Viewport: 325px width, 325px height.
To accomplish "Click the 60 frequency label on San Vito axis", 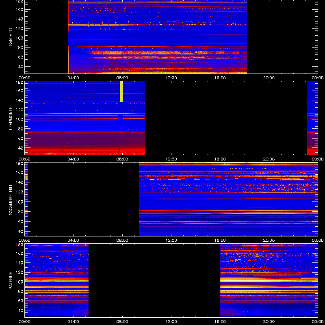I will click(21, 57).
